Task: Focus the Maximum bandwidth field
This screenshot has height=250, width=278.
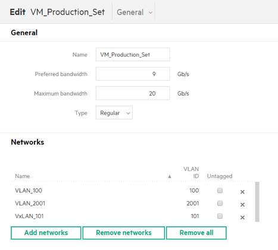Action: (133, 93)
